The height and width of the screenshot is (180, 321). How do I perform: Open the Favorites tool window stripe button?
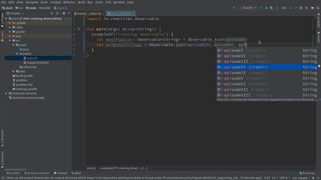(x=2, y=159)
